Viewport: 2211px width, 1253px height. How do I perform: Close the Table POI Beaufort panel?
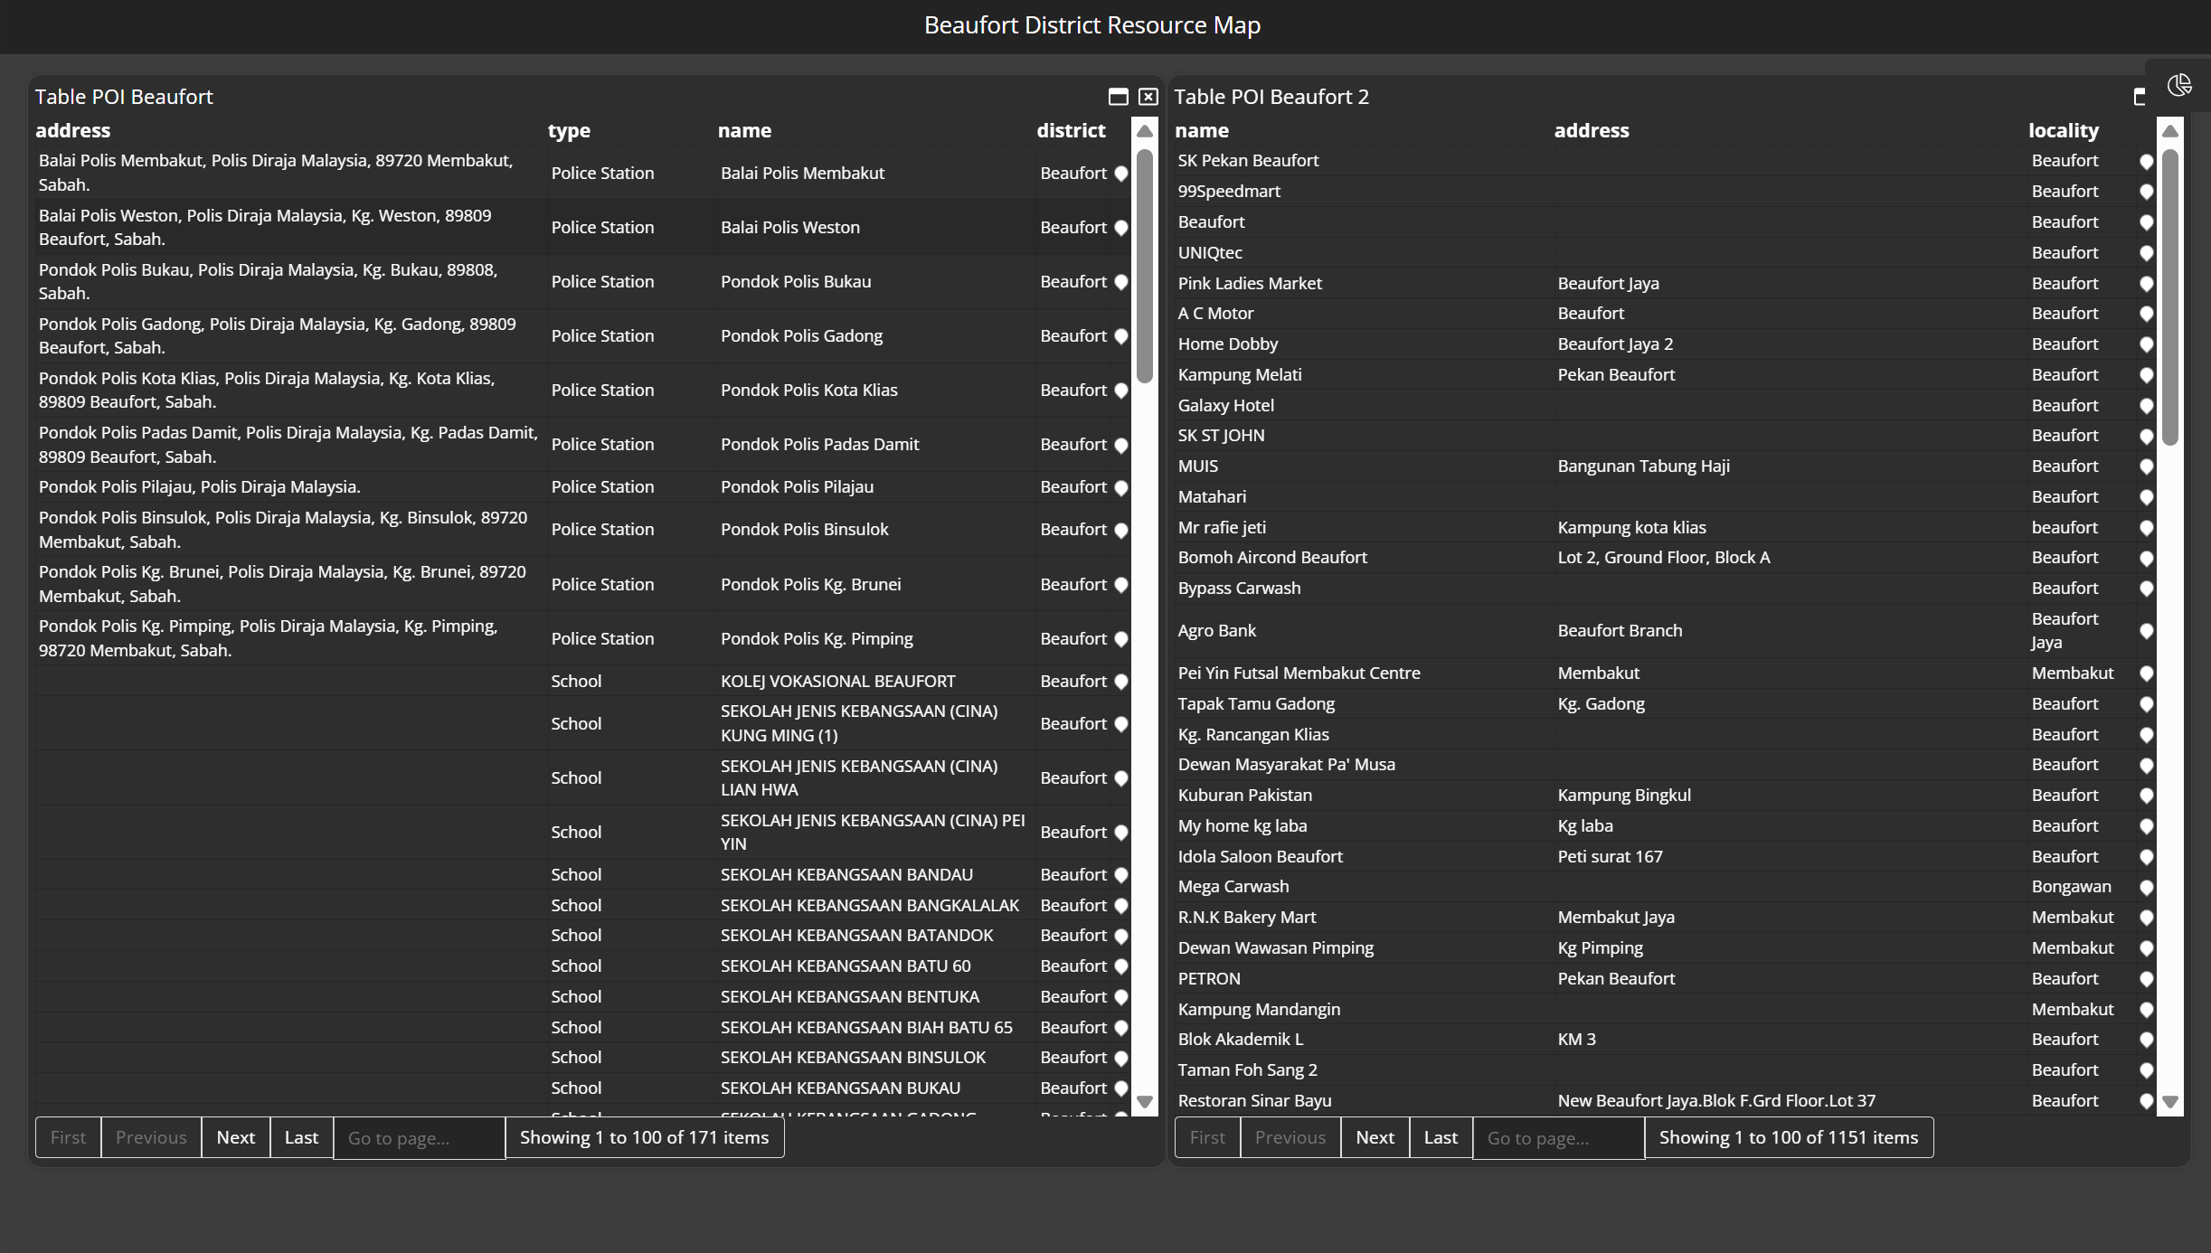1148,97
